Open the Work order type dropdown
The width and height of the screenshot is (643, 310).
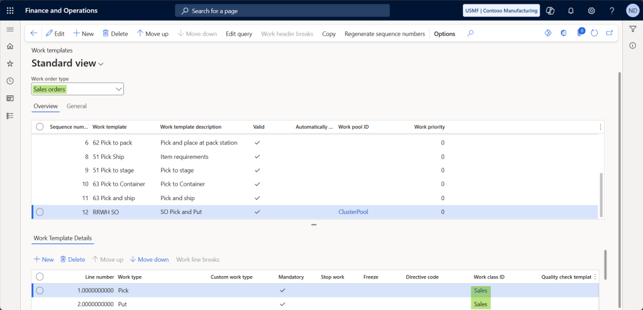118,89
